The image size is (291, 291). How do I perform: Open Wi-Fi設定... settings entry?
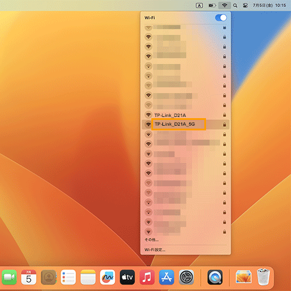pos(155,250)
